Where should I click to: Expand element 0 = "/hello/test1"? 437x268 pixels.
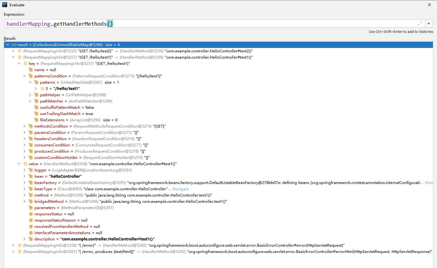(x=36, y=89)
